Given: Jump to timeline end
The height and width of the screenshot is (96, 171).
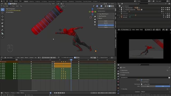Looking at the screenshot, I should click(x=64, y=93).
